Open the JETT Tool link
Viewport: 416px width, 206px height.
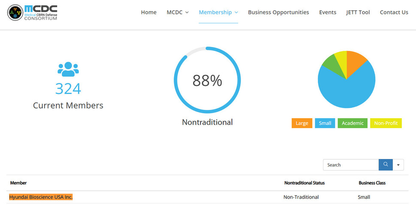[358, 12]
